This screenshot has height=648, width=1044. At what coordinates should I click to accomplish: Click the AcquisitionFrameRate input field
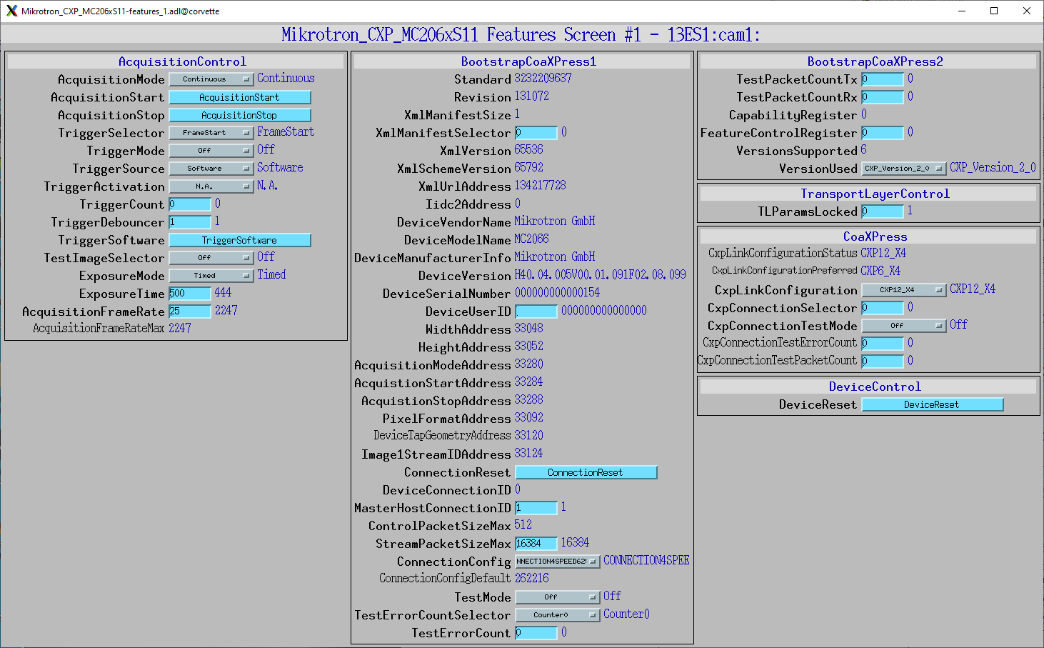click(x=190, y=311)
